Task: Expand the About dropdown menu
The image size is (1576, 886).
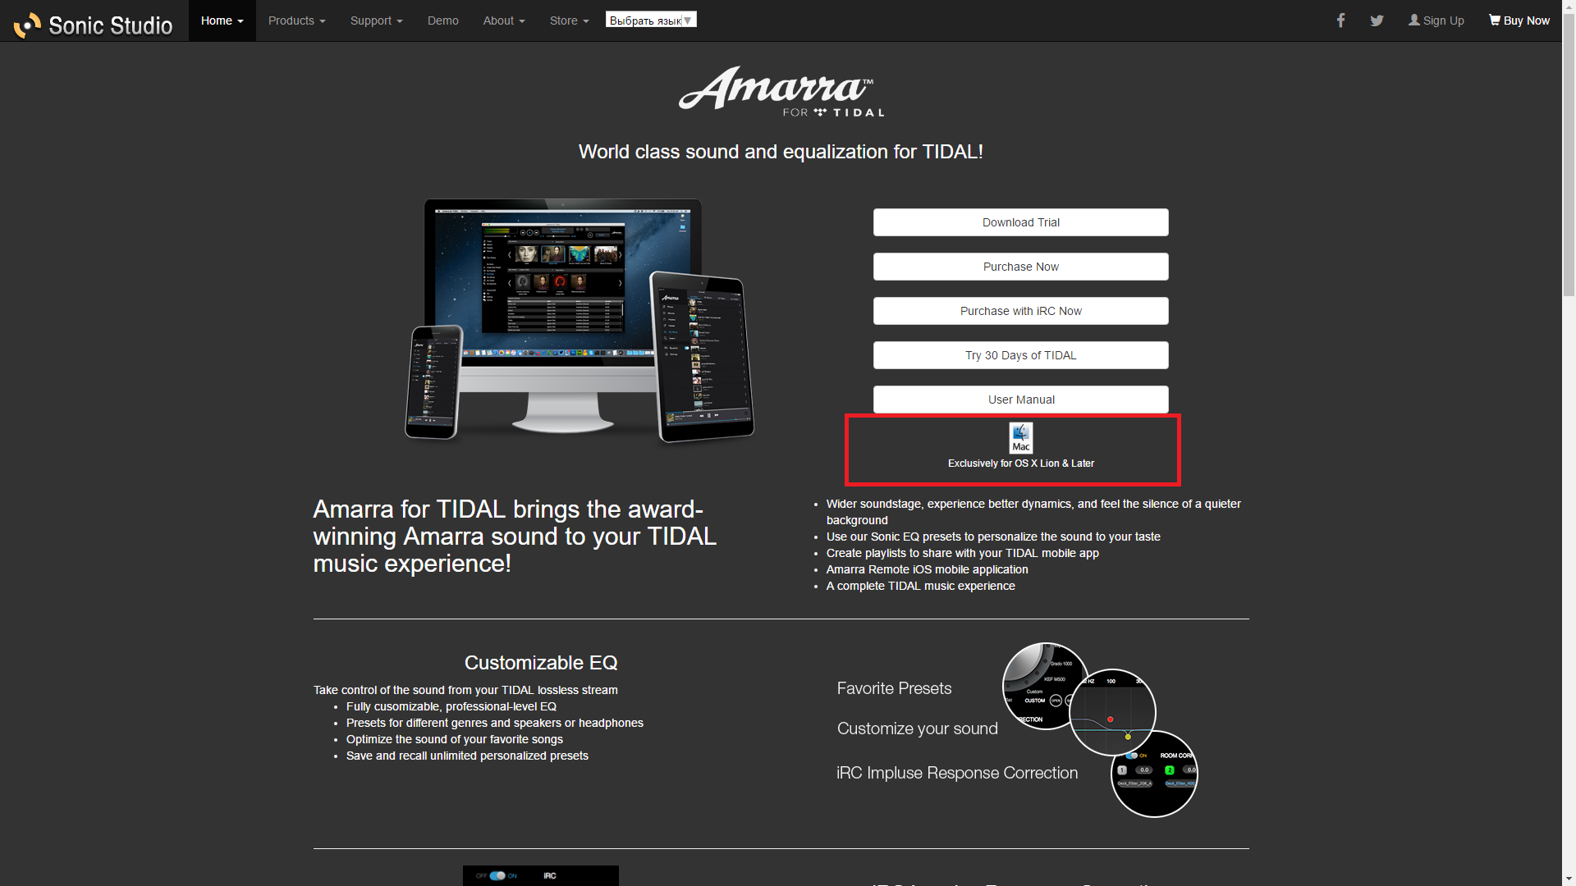Action: click(x=504, y=21)
